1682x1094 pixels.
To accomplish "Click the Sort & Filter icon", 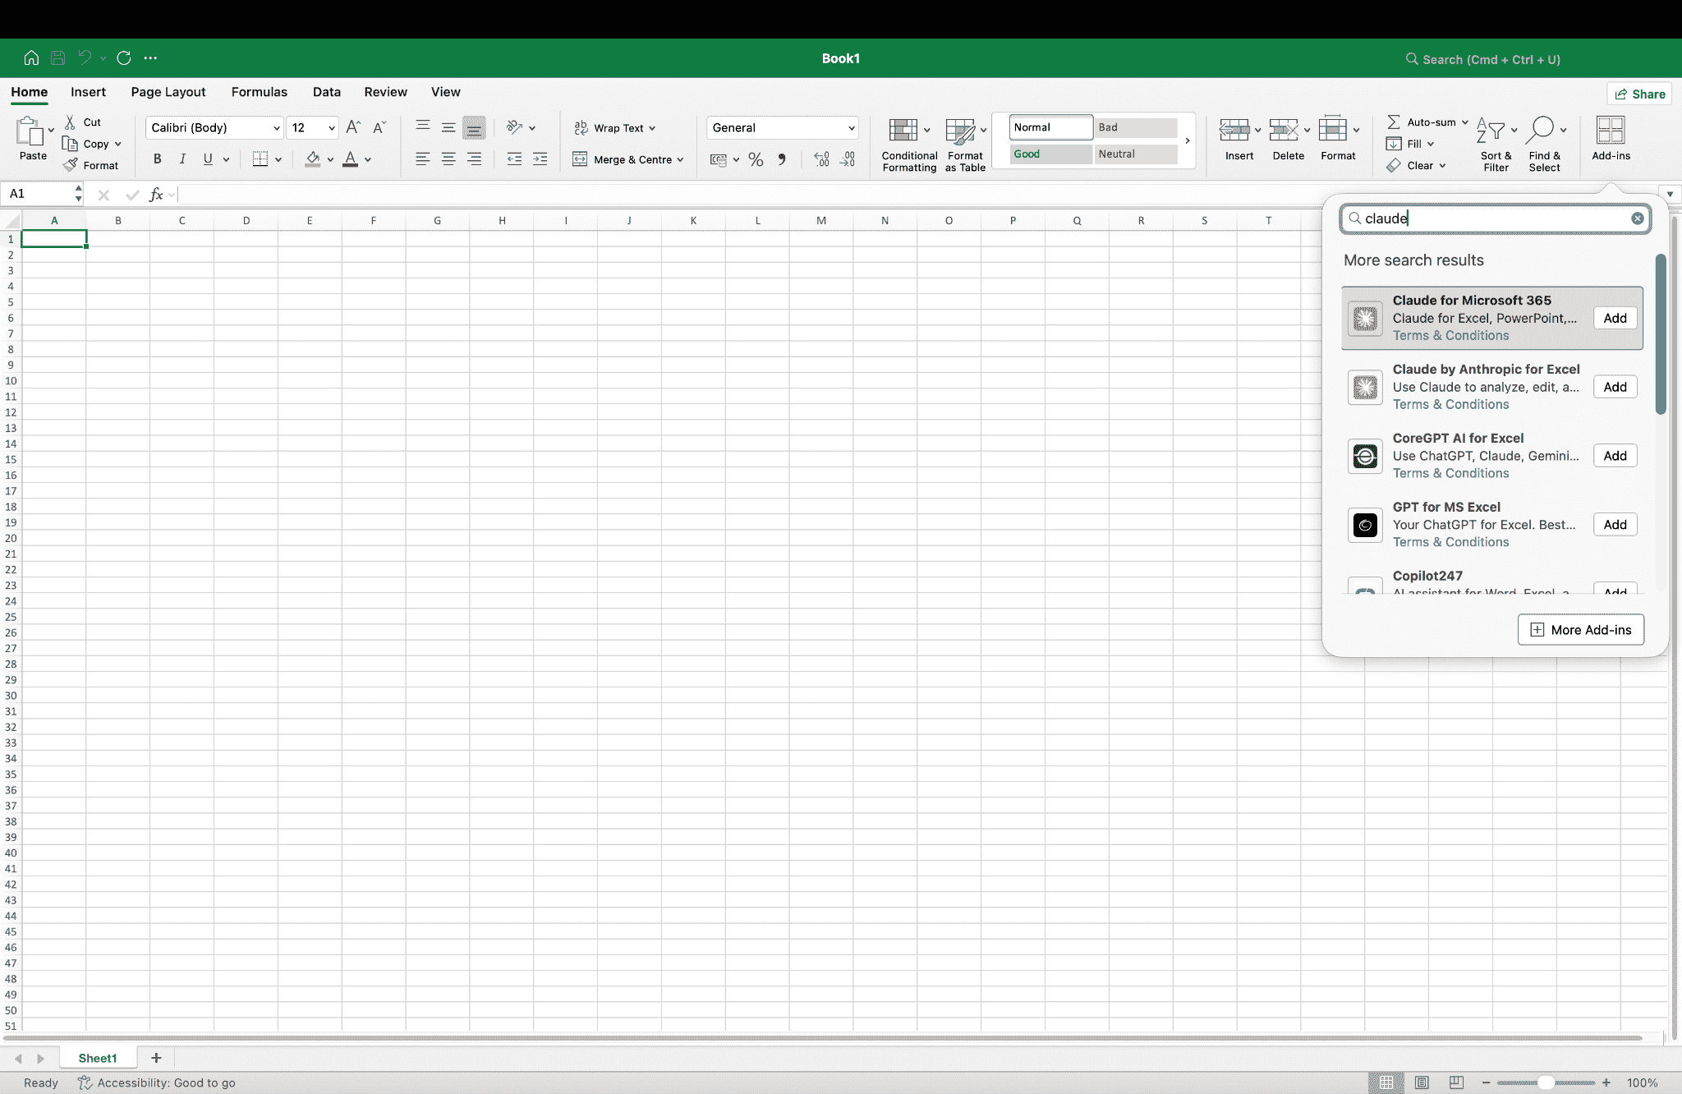I will 1491,130.
